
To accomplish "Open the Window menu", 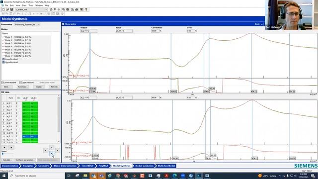I will click(39, 5).
